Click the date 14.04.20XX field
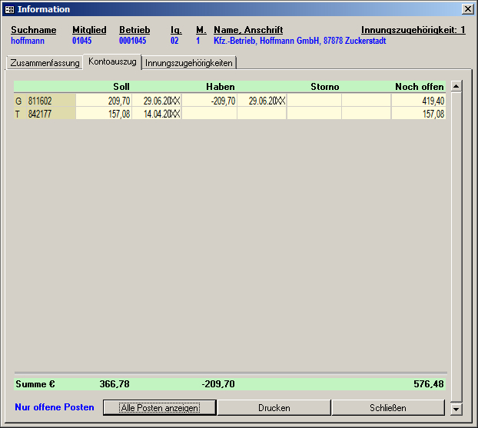The image size is (478, 428). click(x=157, y=114)
